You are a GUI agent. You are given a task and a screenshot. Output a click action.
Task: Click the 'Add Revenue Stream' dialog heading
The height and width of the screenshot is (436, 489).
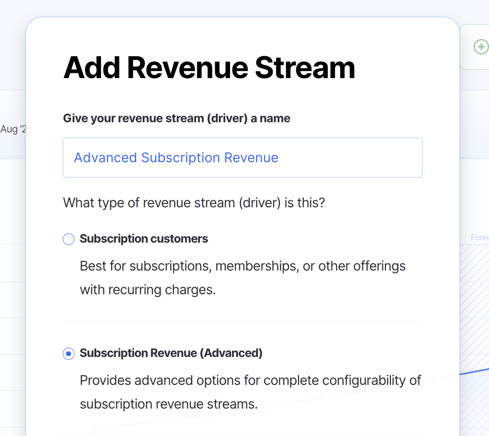click(x=209, y=67)
